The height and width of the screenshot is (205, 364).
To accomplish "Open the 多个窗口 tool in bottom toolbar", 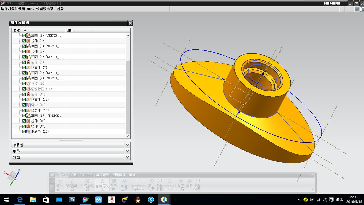I will point(59,184).
